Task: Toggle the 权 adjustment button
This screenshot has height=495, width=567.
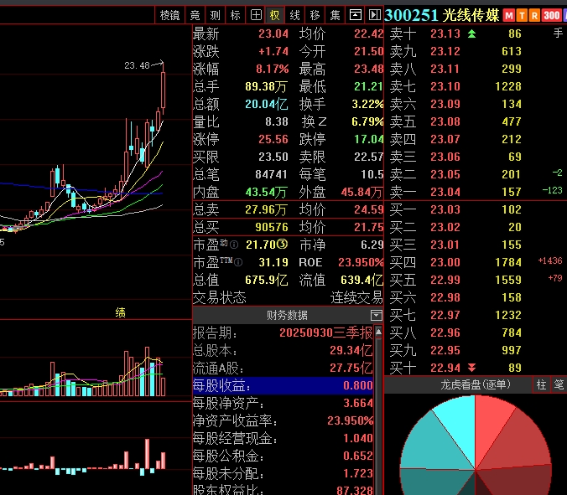Action: [275, 15]
